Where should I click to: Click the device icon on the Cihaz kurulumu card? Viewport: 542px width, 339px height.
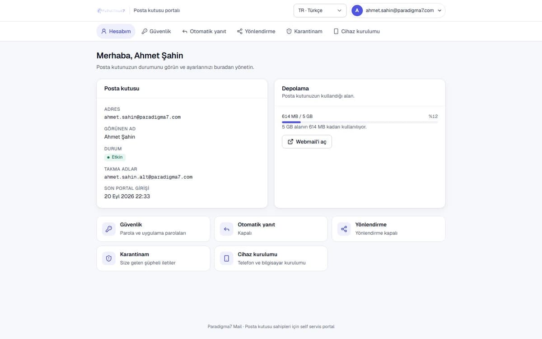(226, 259)
